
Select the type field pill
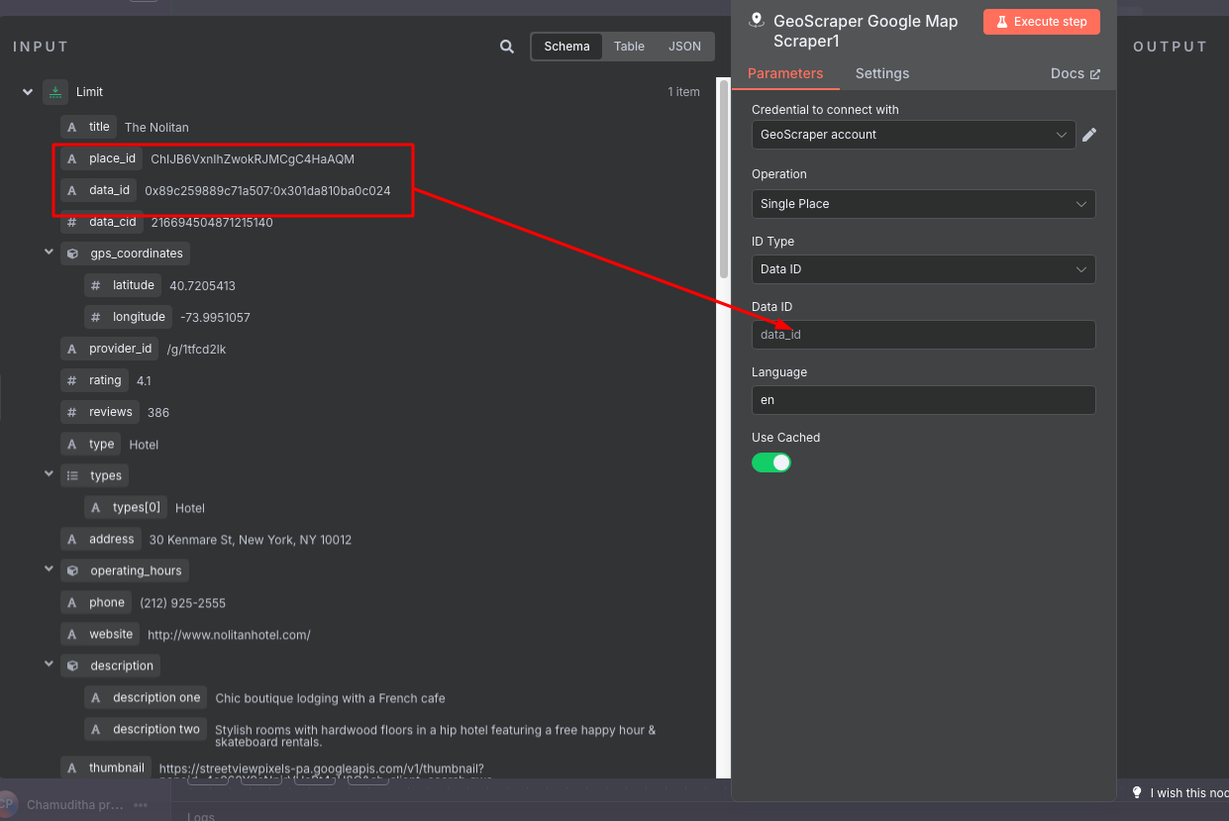(90, 444)
